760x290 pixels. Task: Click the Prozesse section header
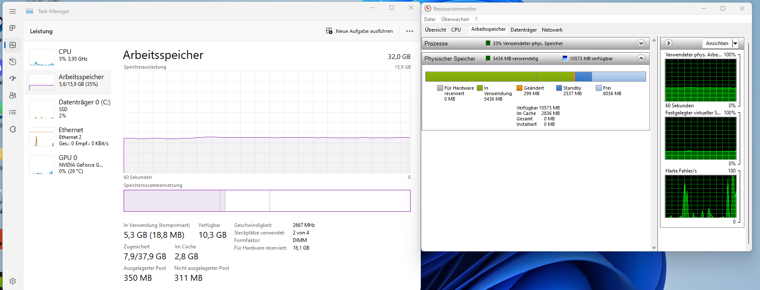[536, 43]
